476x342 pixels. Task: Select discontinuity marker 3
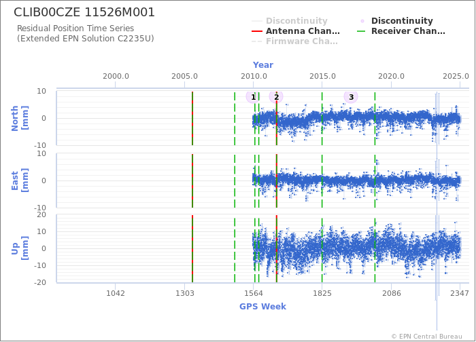click(351, 97)
